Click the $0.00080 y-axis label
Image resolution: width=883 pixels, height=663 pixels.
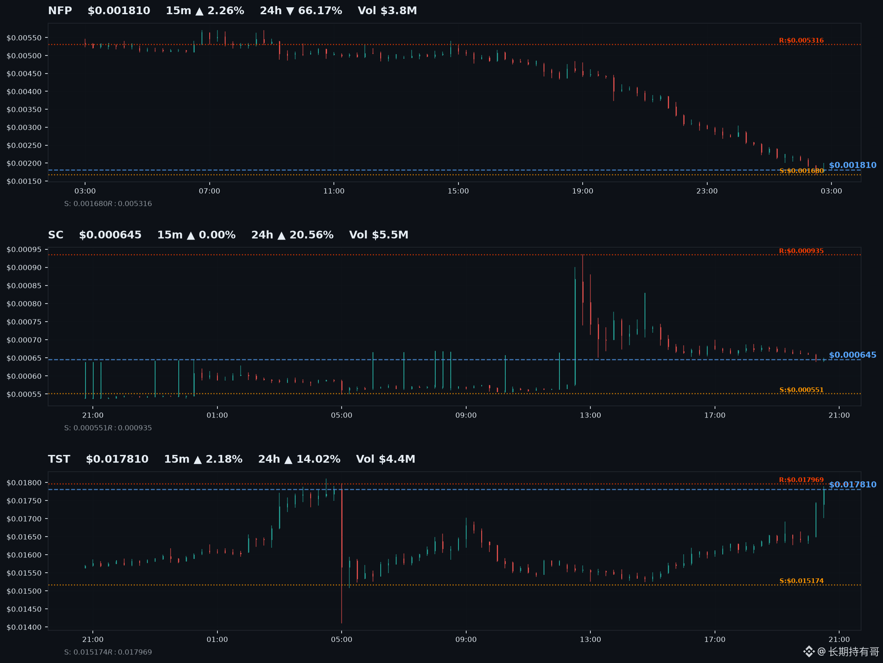pos(24,304)
